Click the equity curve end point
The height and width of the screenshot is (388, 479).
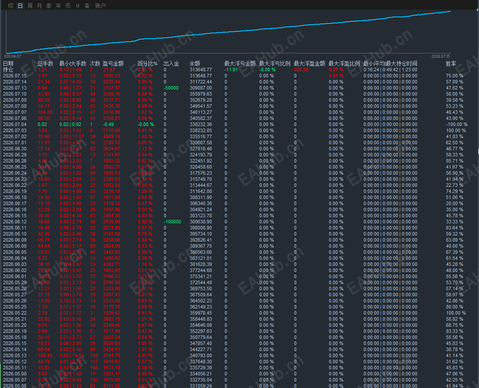click(x=450, y=11)
